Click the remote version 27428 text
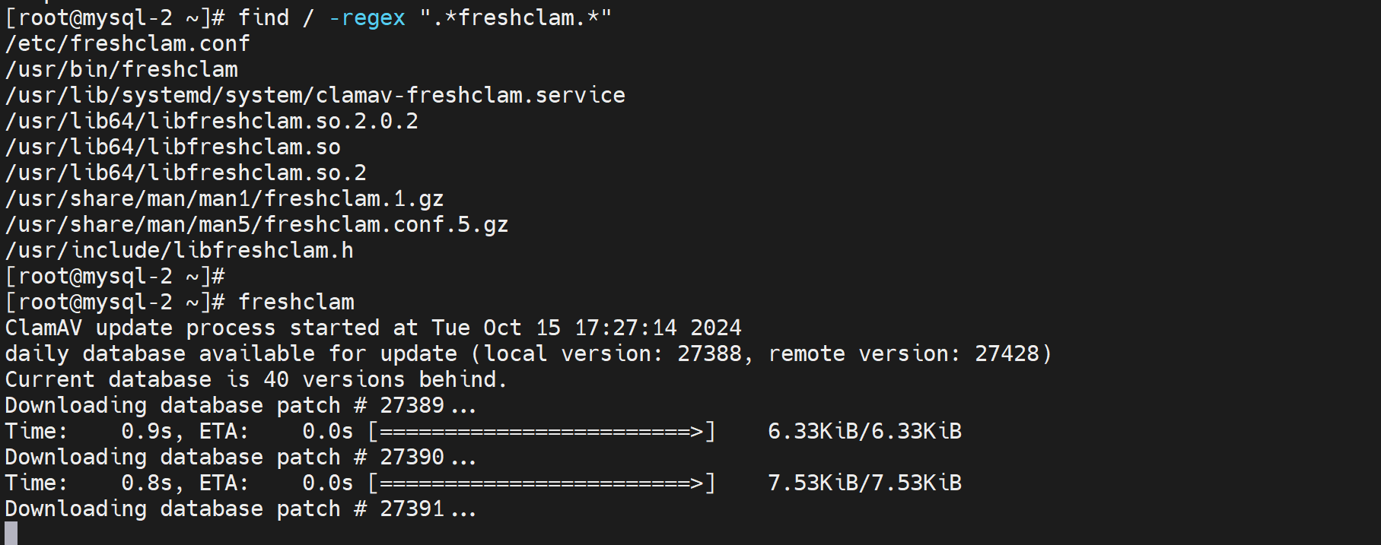The image size is (1381, 545). point(909,353)
